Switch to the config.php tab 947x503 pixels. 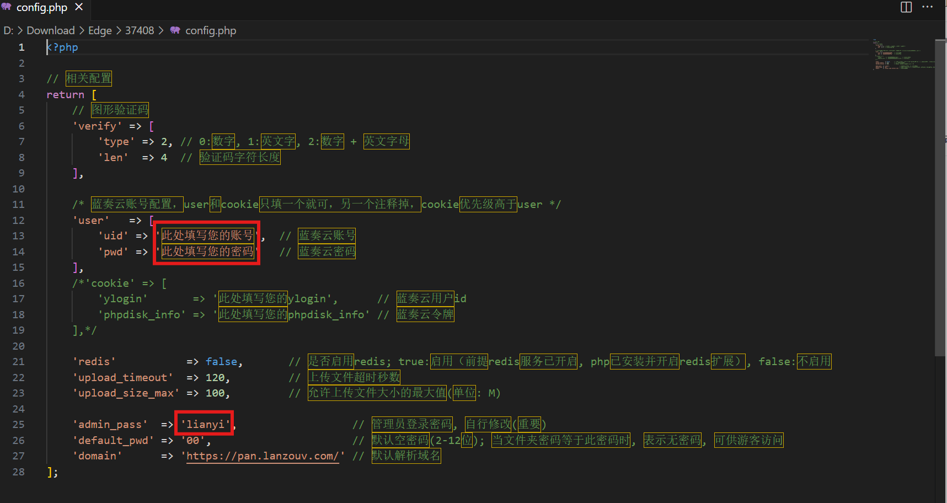click(41, 8)
